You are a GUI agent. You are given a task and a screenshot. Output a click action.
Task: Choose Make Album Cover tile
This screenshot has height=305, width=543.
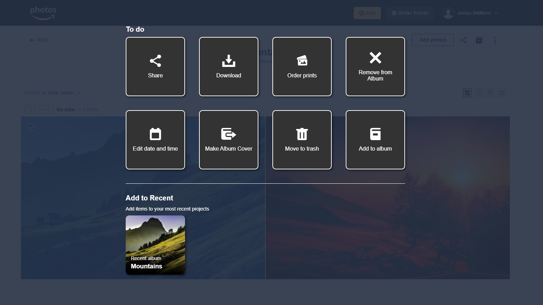pyautogui.click(x=229, y=140)
